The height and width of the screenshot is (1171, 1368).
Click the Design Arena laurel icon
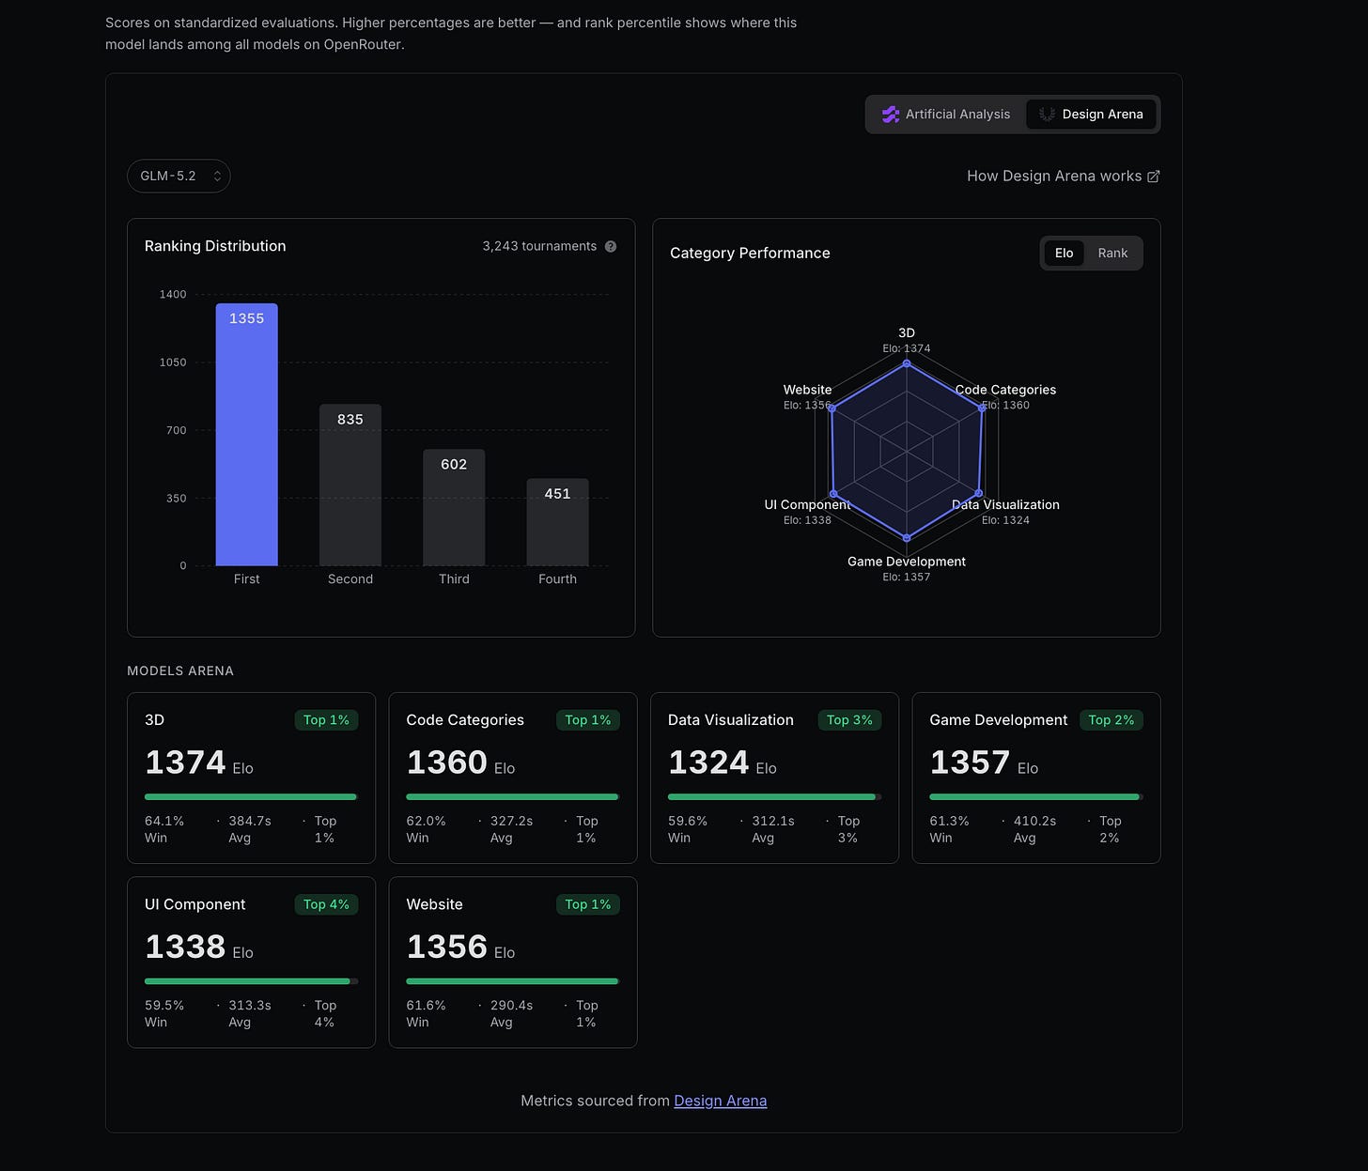(x=1047, y=115)
